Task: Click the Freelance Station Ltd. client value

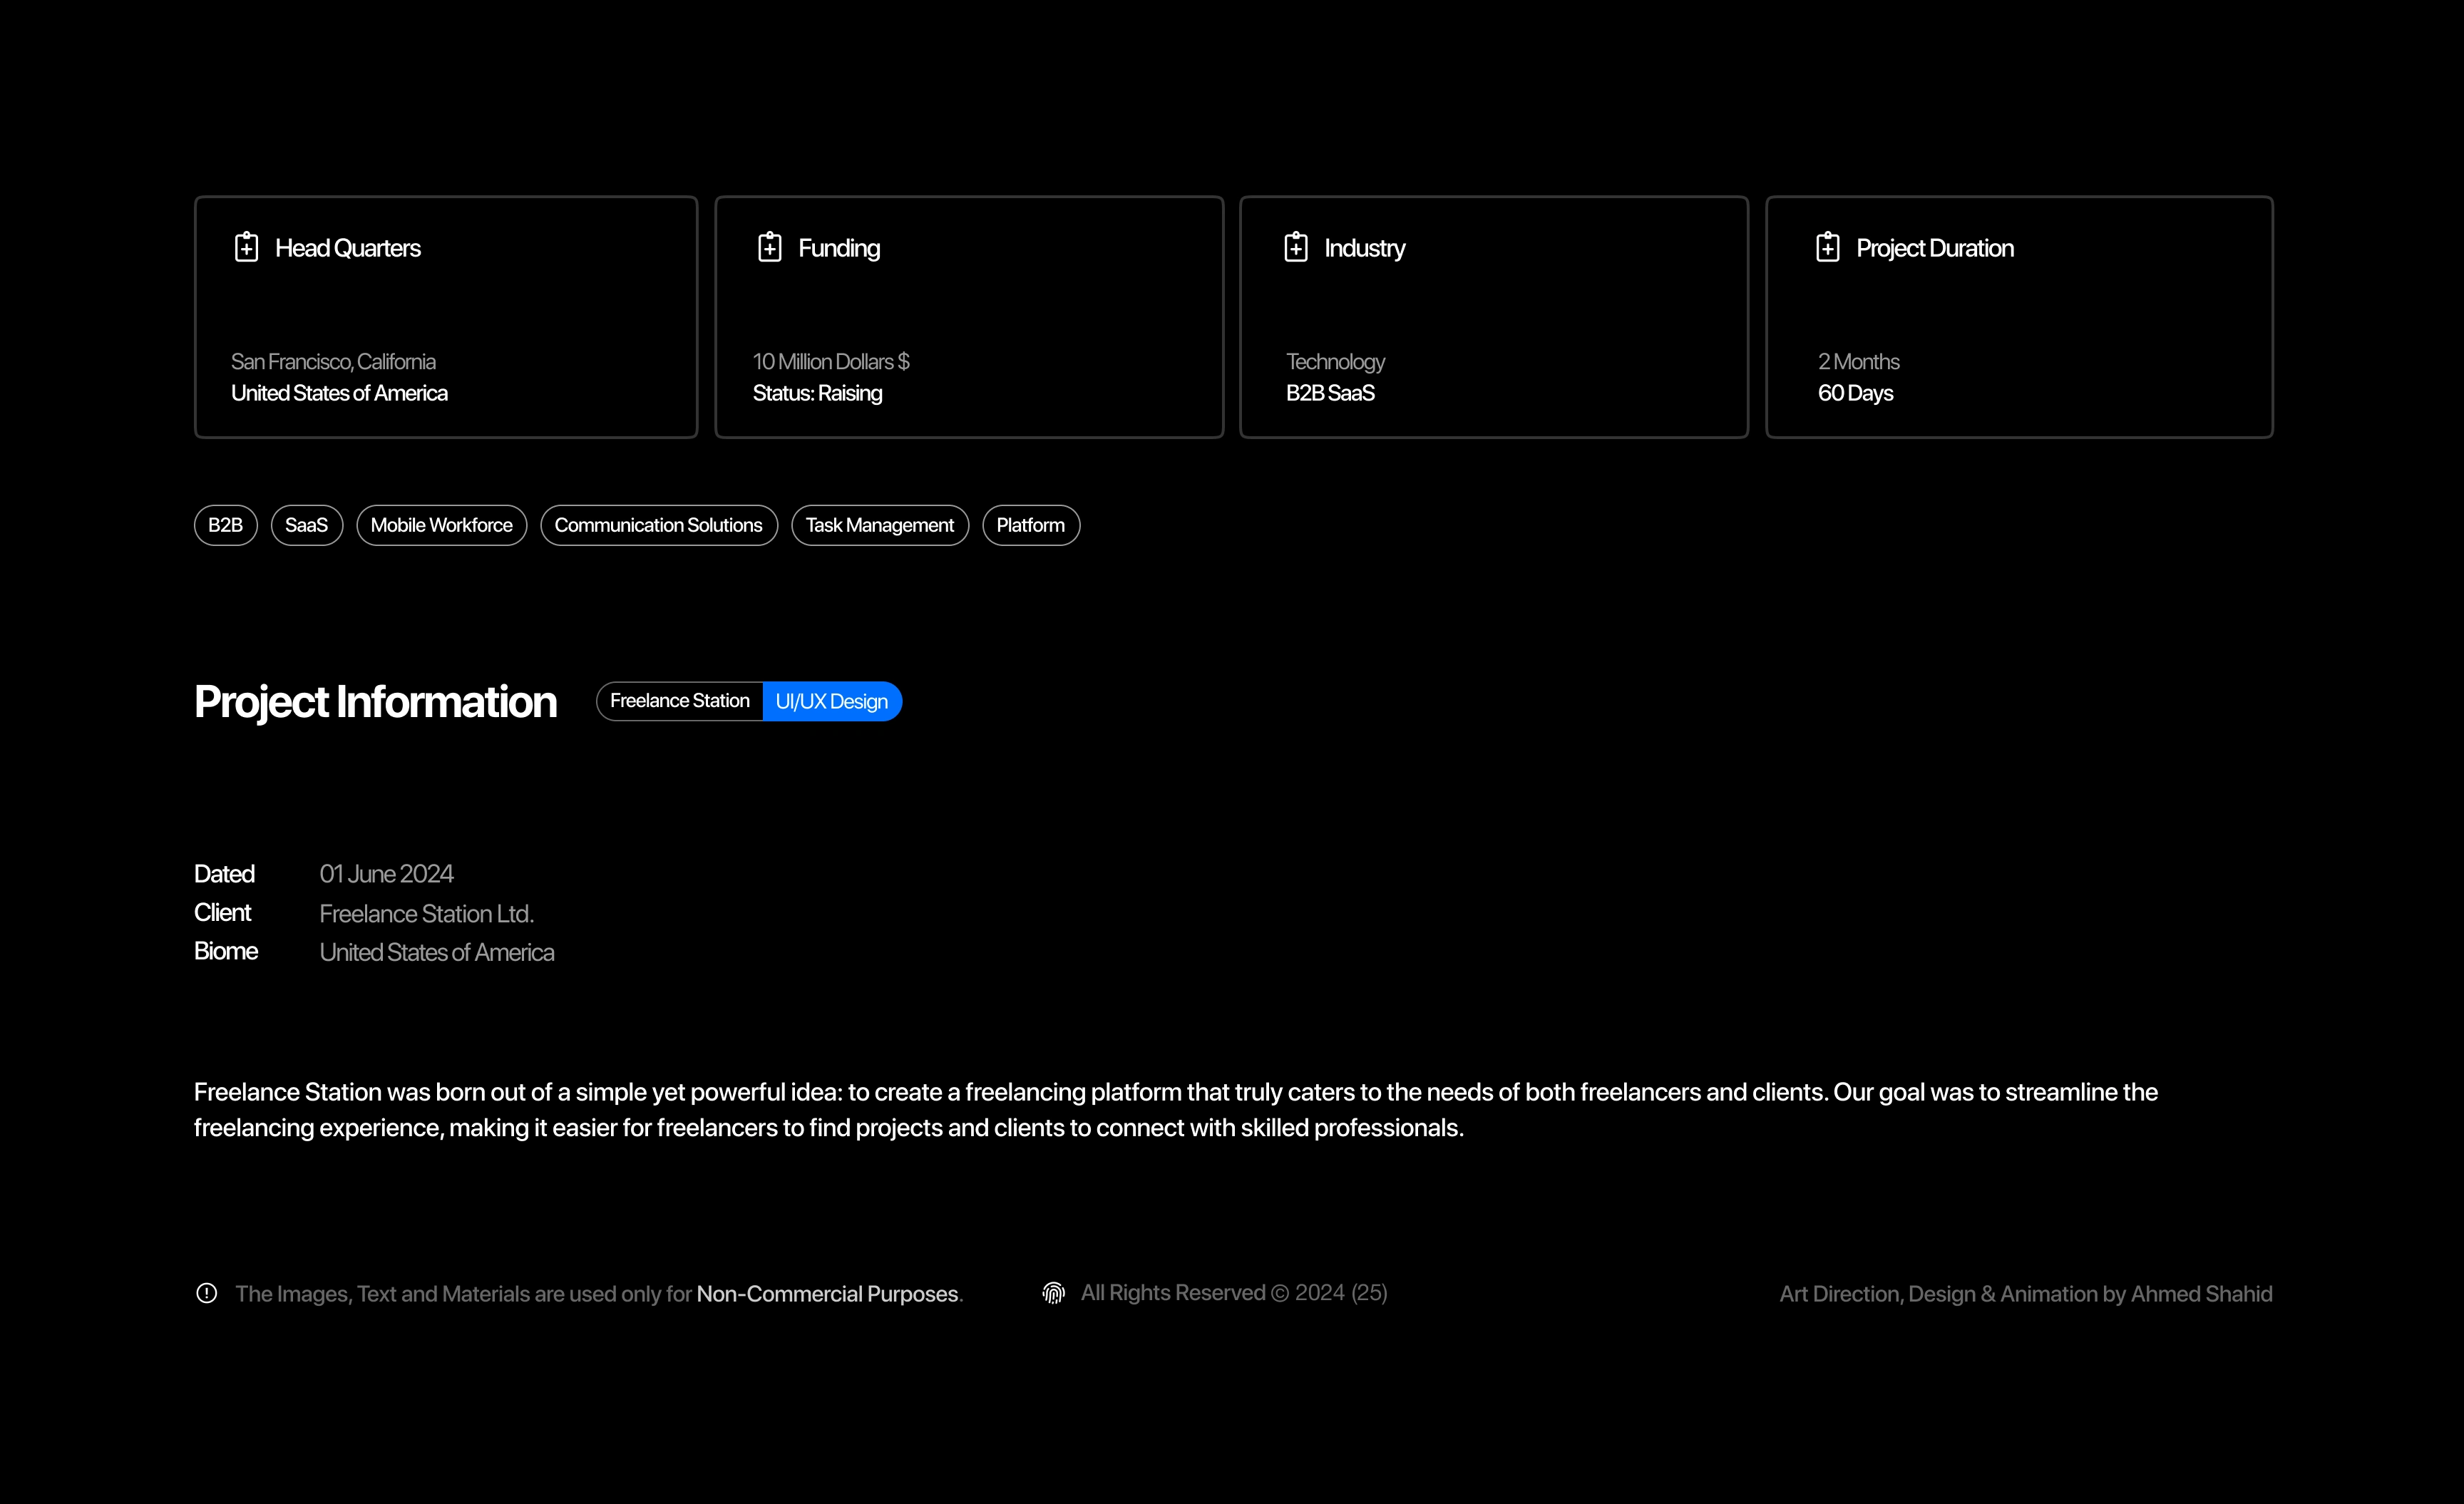Action: click(426, 913)
